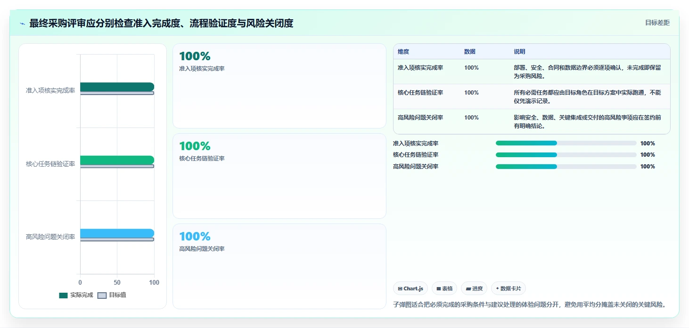
Task: Toggle the 实际完成 legend entry
Action: 76,295
